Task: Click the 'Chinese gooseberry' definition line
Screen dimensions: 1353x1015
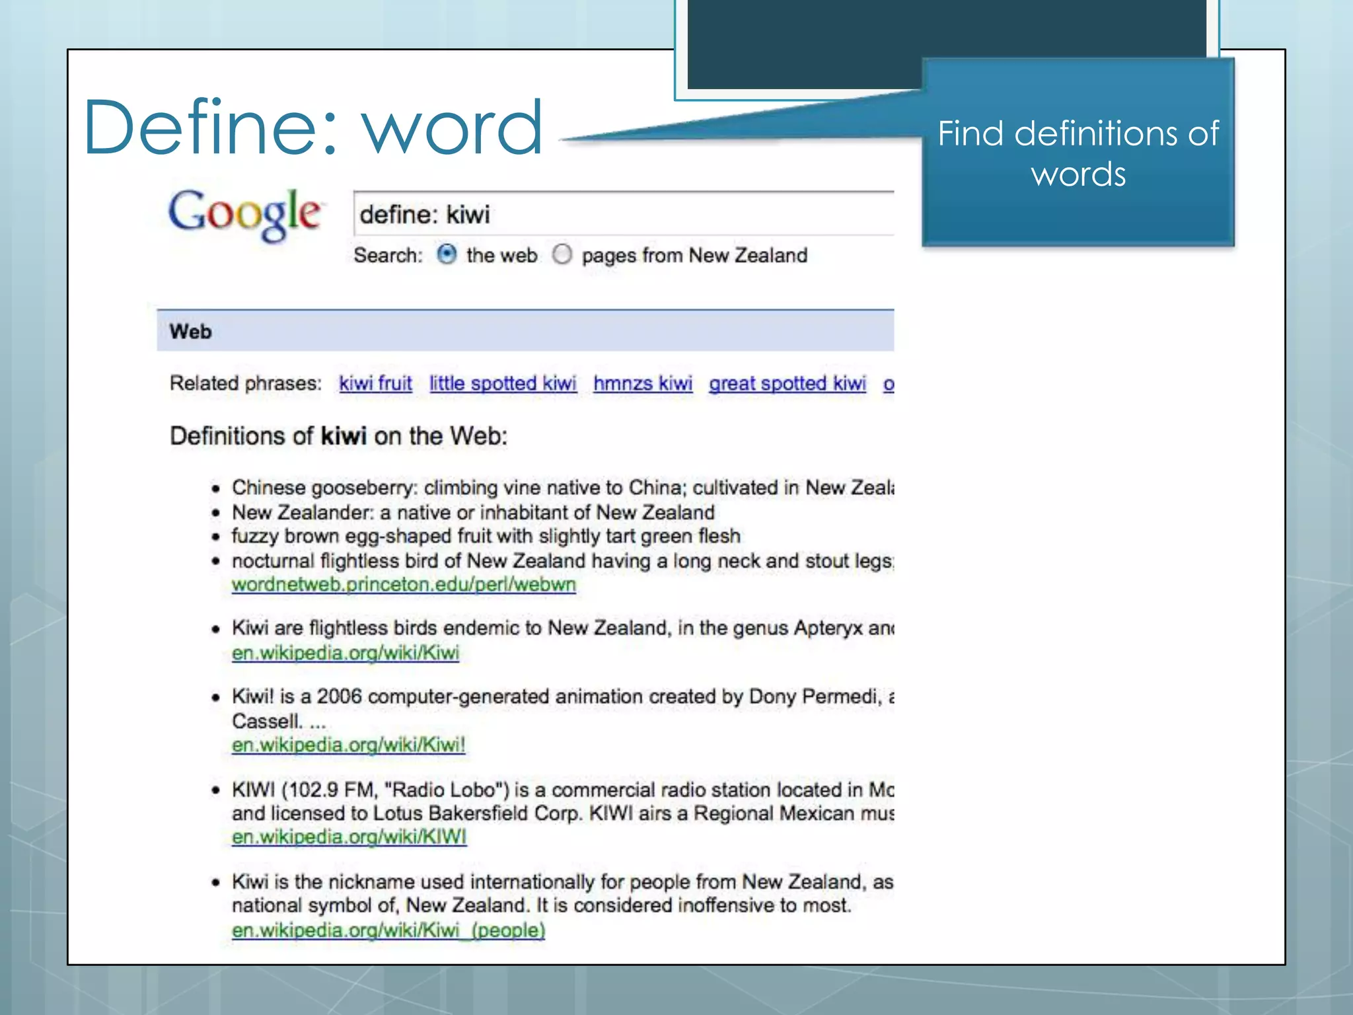Action: [x=562, y=488]
